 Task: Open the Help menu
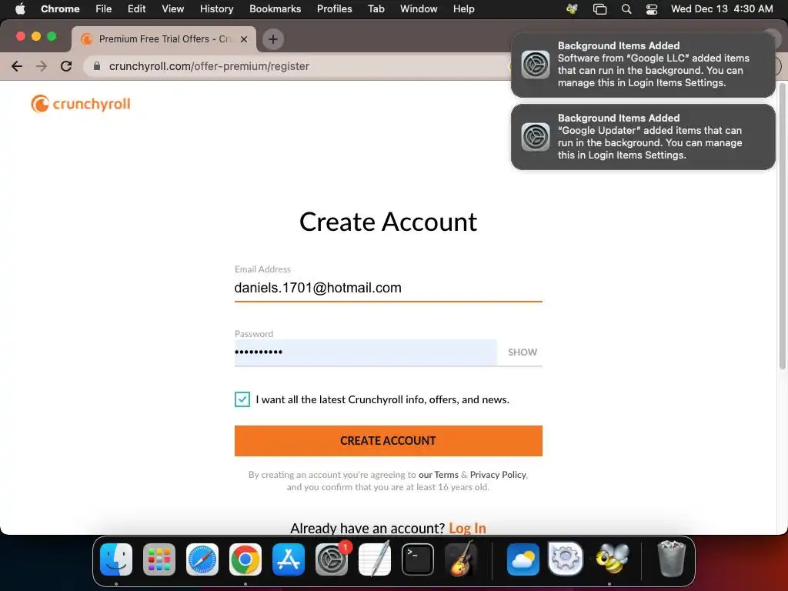(x=463, y=8)
